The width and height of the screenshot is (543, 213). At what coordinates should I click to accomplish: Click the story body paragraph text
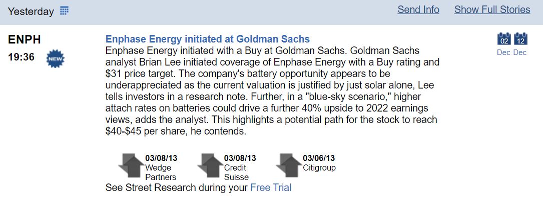point(270,91)
